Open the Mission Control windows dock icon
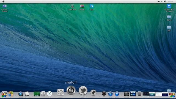The width and height of the screenshot is (176, 99). point(133,94)
